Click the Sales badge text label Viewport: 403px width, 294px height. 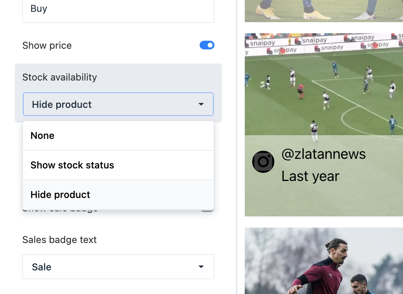60,240
